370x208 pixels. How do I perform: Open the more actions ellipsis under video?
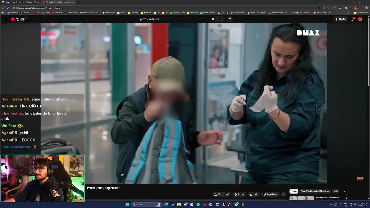point(283,194)
